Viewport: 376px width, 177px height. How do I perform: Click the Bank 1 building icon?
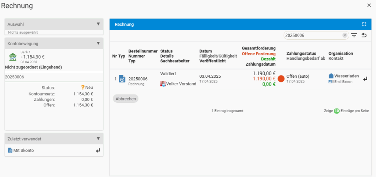click(x=13, y=57)
